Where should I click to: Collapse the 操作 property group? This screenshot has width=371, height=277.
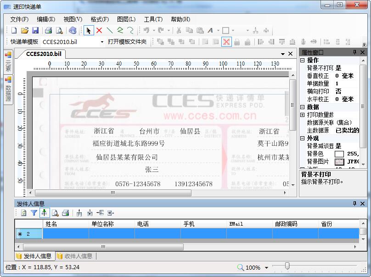[x=303, y=60]
